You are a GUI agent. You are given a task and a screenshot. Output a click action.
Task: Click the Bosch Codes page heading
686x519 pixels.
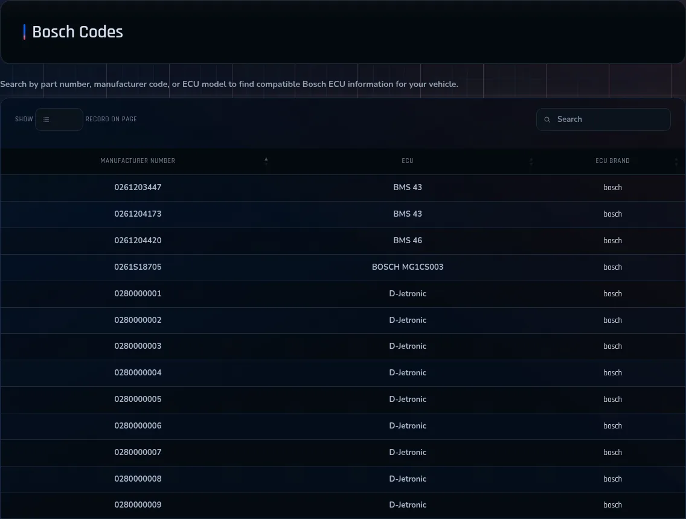77,32
